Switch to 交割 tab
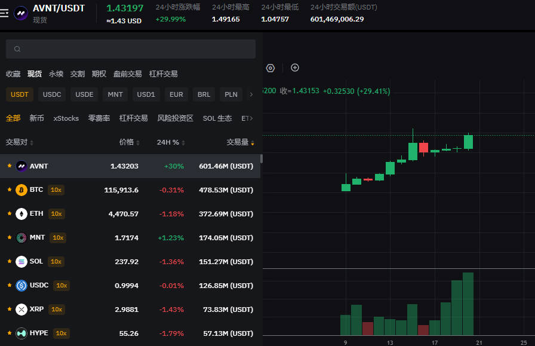Image resolution: width=535 pixels, height=346 pixels. [78, 74]
